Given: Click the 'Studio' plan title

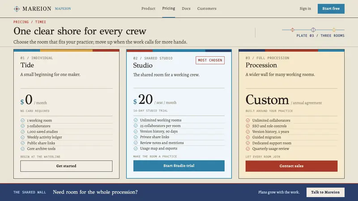Looking at the screenshot, I should pos(143,65).
